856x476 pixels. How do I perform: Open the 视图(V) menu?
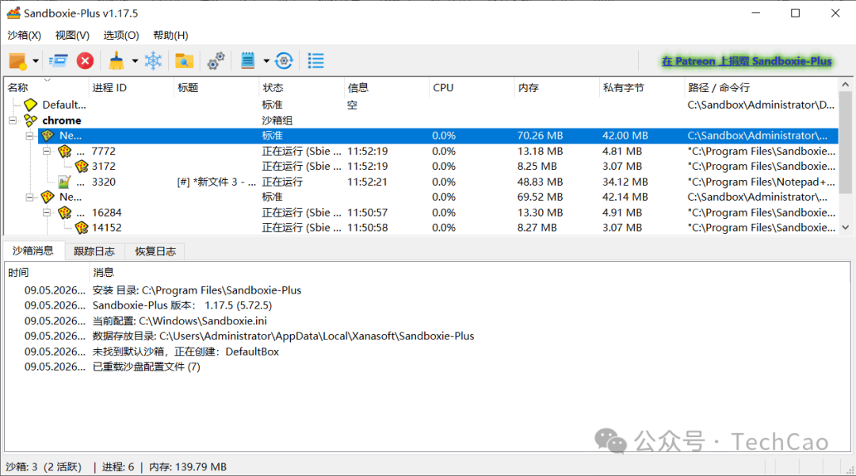72,35
